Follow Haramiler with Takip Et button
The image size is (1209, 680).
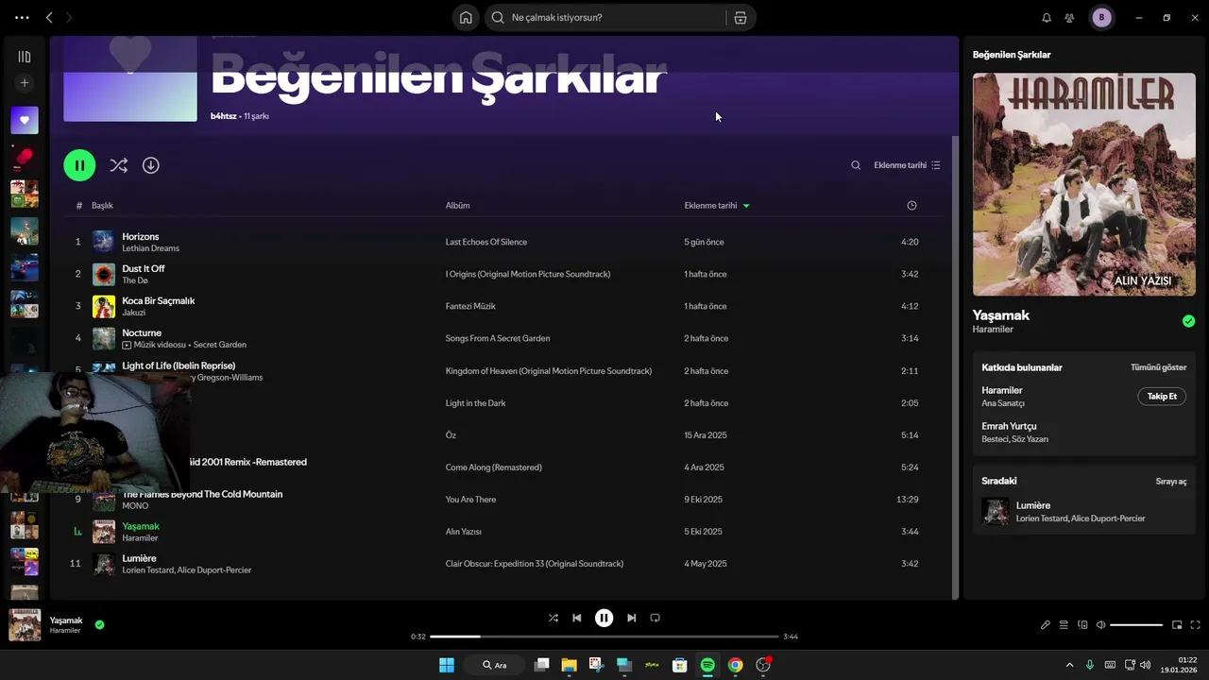click(x=1162, y=397)
